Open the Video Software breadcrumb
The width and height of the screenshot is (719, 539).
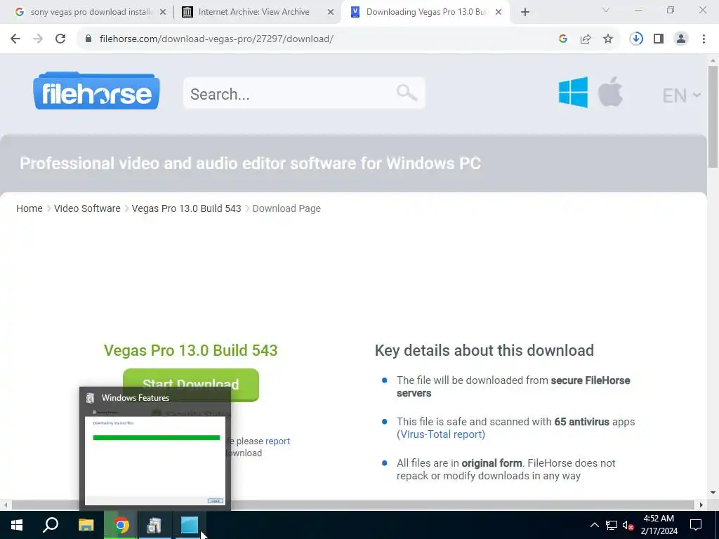(x=87, y=208)
